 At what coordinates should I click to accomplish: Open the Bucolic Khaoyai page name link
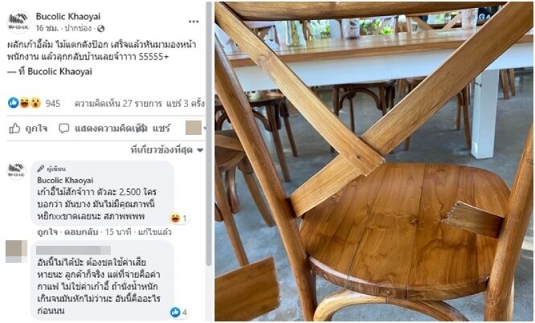(x=68, y=16)
